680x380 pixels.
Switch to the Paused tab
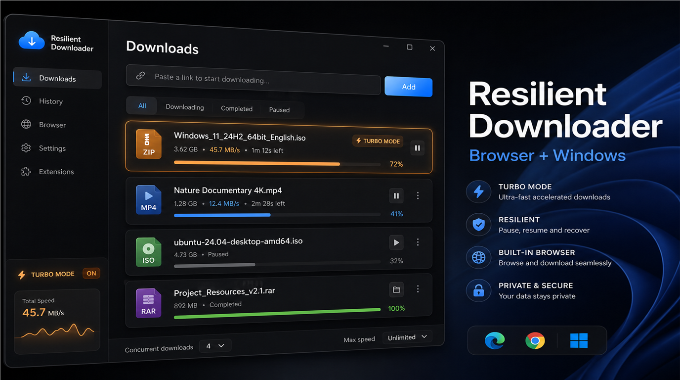pyautogui.click(x=279, y=110)
